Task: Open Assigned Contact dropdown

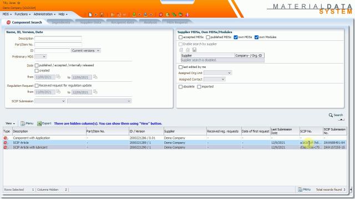Action: tap(215, 79)
